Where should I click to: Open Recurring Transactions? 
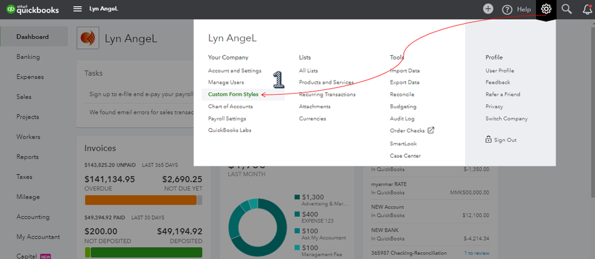tap(327, 95)
